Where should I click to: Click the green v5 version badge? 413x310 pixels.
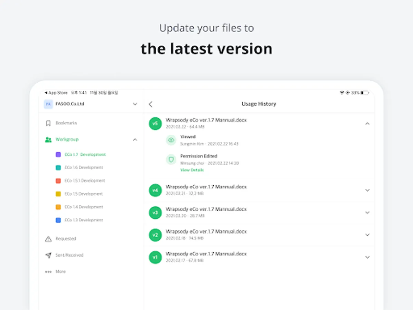pos(155,124)
